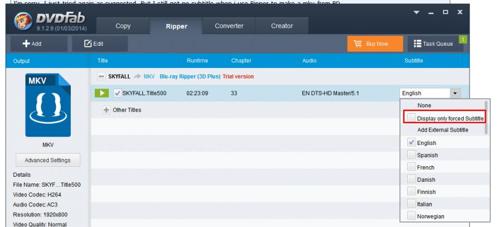This screenshot has width=502, height=227.
Task: Check the French subtitle option
Action: (x=411, y=167)
